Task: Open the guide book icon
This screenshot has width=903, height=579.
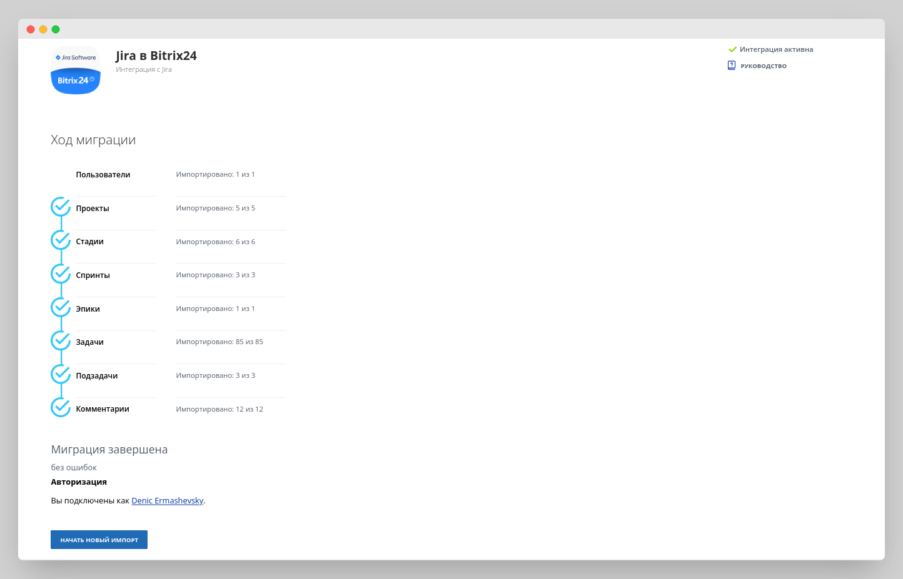Action: coord(732,66)
